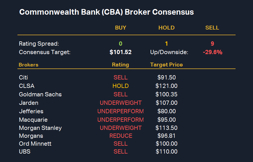Select the Jarden broker entry
This screenshot has height=162, width=253.
pyautogui.click(x=28, y=103)
